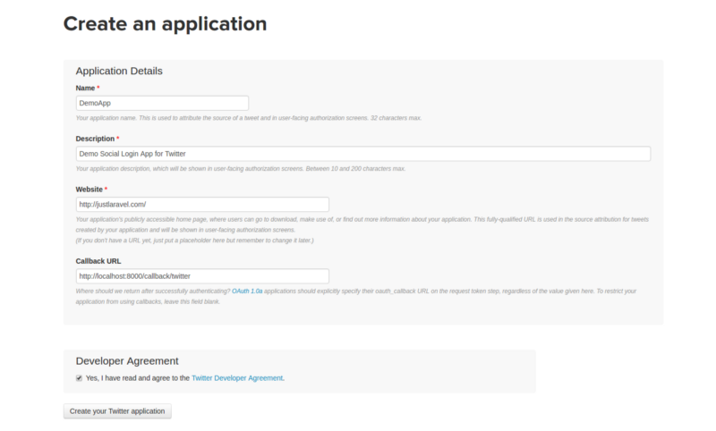This screenshot has width=716, height=431.
Task: Click the Website field label
Action: tap(89, 189)
